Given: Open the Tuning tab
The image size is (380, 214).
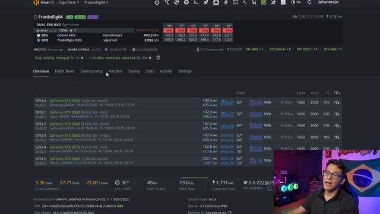Looking at the screenshot, I should click(134, 71).
